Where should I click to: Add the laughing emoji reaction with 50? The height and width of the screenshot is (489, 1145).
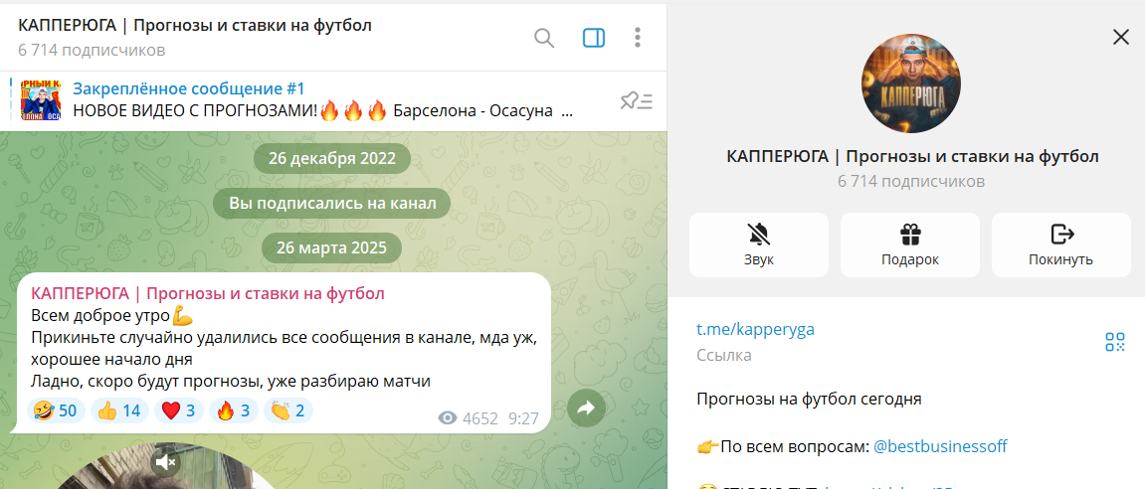(x=57, y=410)
